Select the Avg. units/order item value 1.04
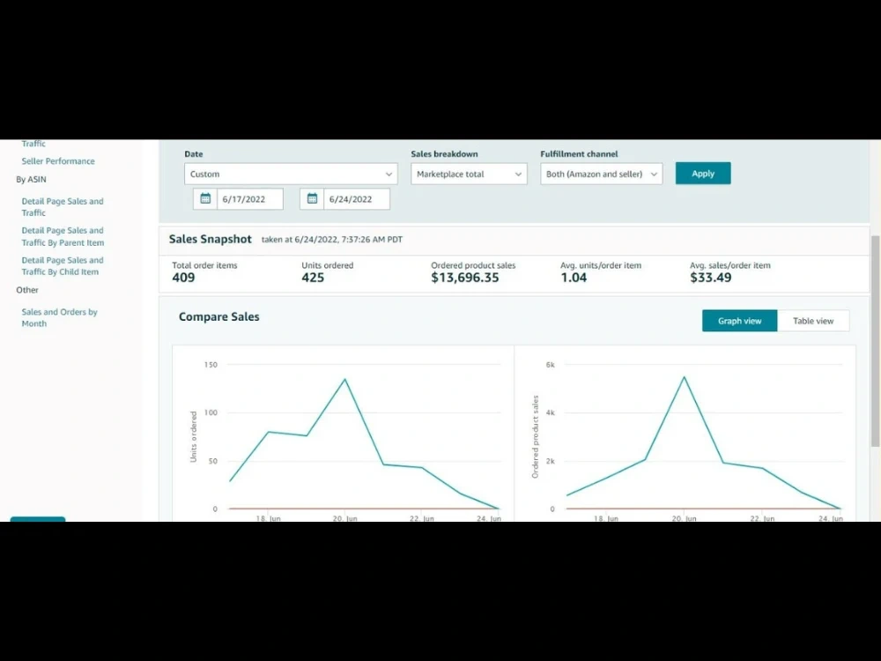The image size is (881, 661). point(574,278)
